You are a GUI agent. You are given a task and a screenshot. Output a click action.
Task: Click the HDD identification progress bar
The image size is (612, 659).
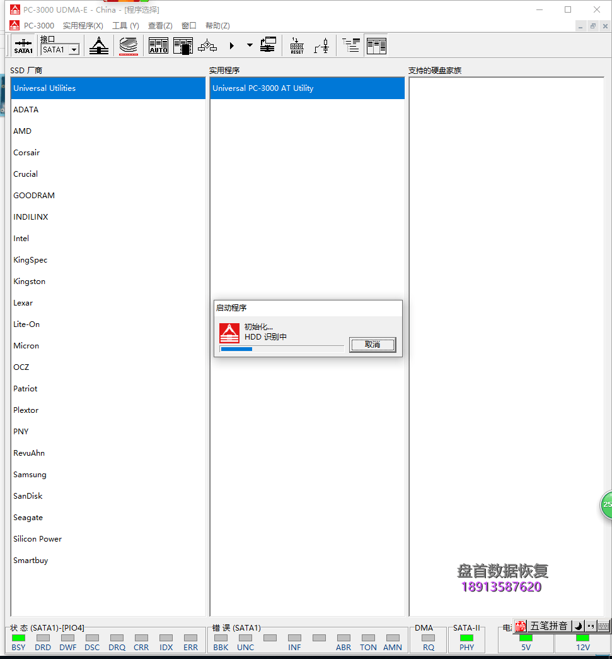[282, 349]
